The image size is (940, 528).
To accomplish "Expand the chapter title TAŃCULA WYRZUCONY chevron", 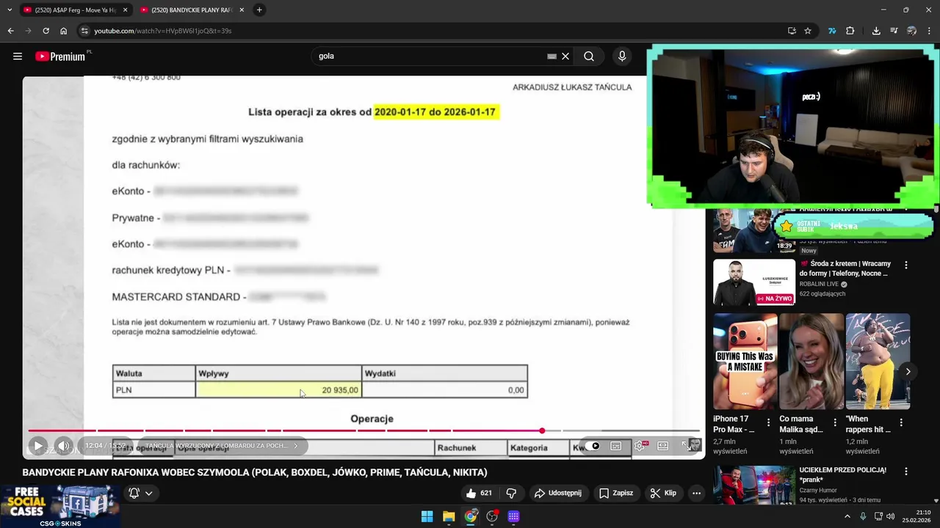I will tap(296, 446).
